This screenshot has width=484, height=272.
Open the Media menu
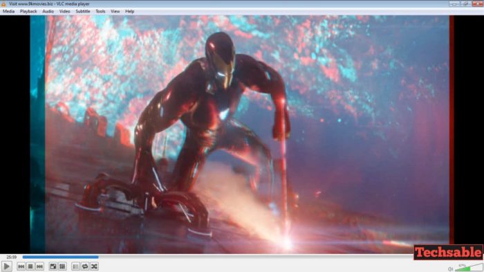tap(8, 12)
